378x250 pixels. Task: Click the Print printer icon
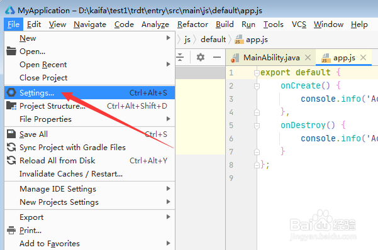point(11,231)
